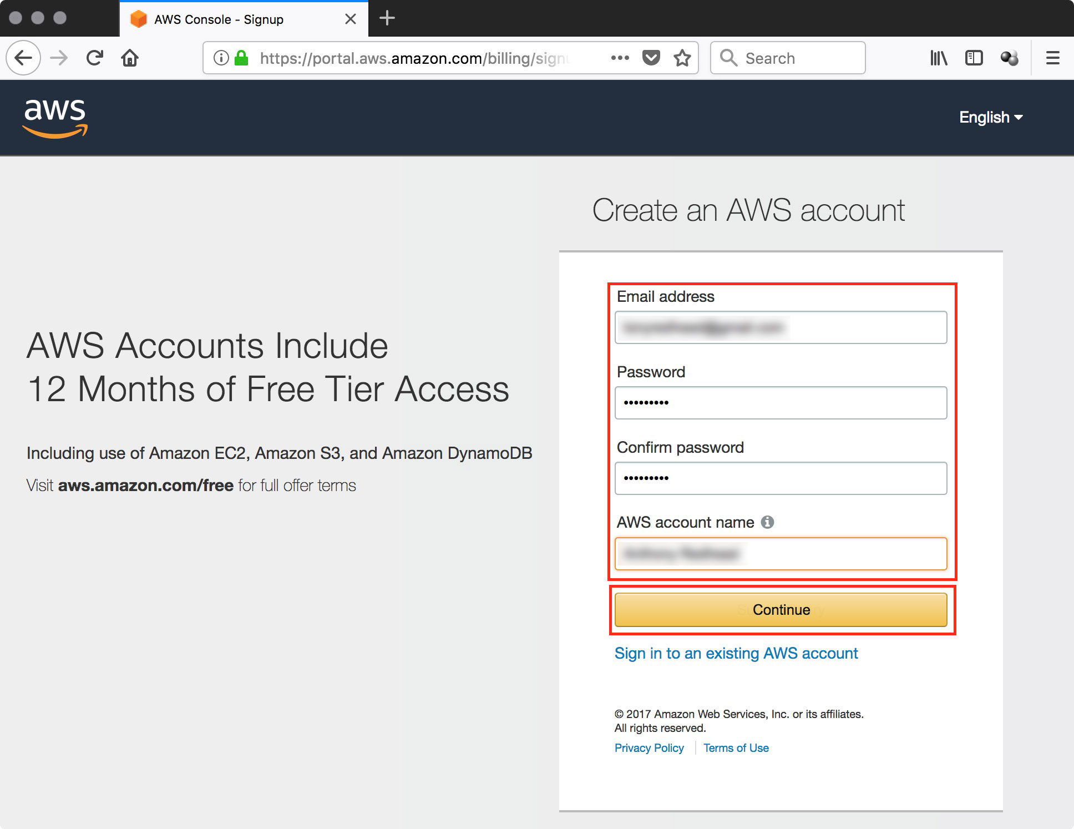Click the AWS account name field
1074x829 pixels.
coord(781,553)
